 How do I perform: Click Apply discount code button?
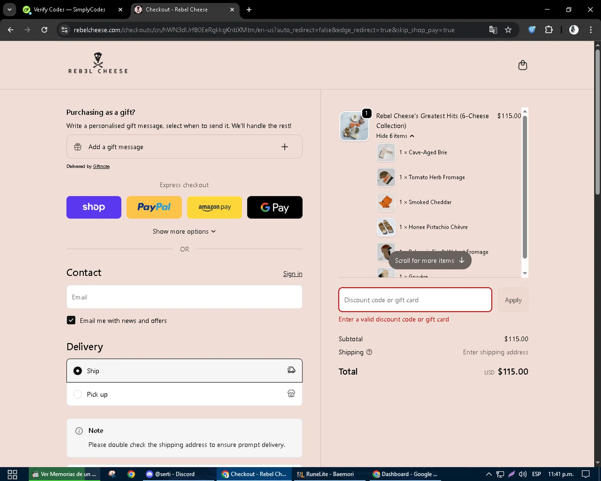(513, 300)
